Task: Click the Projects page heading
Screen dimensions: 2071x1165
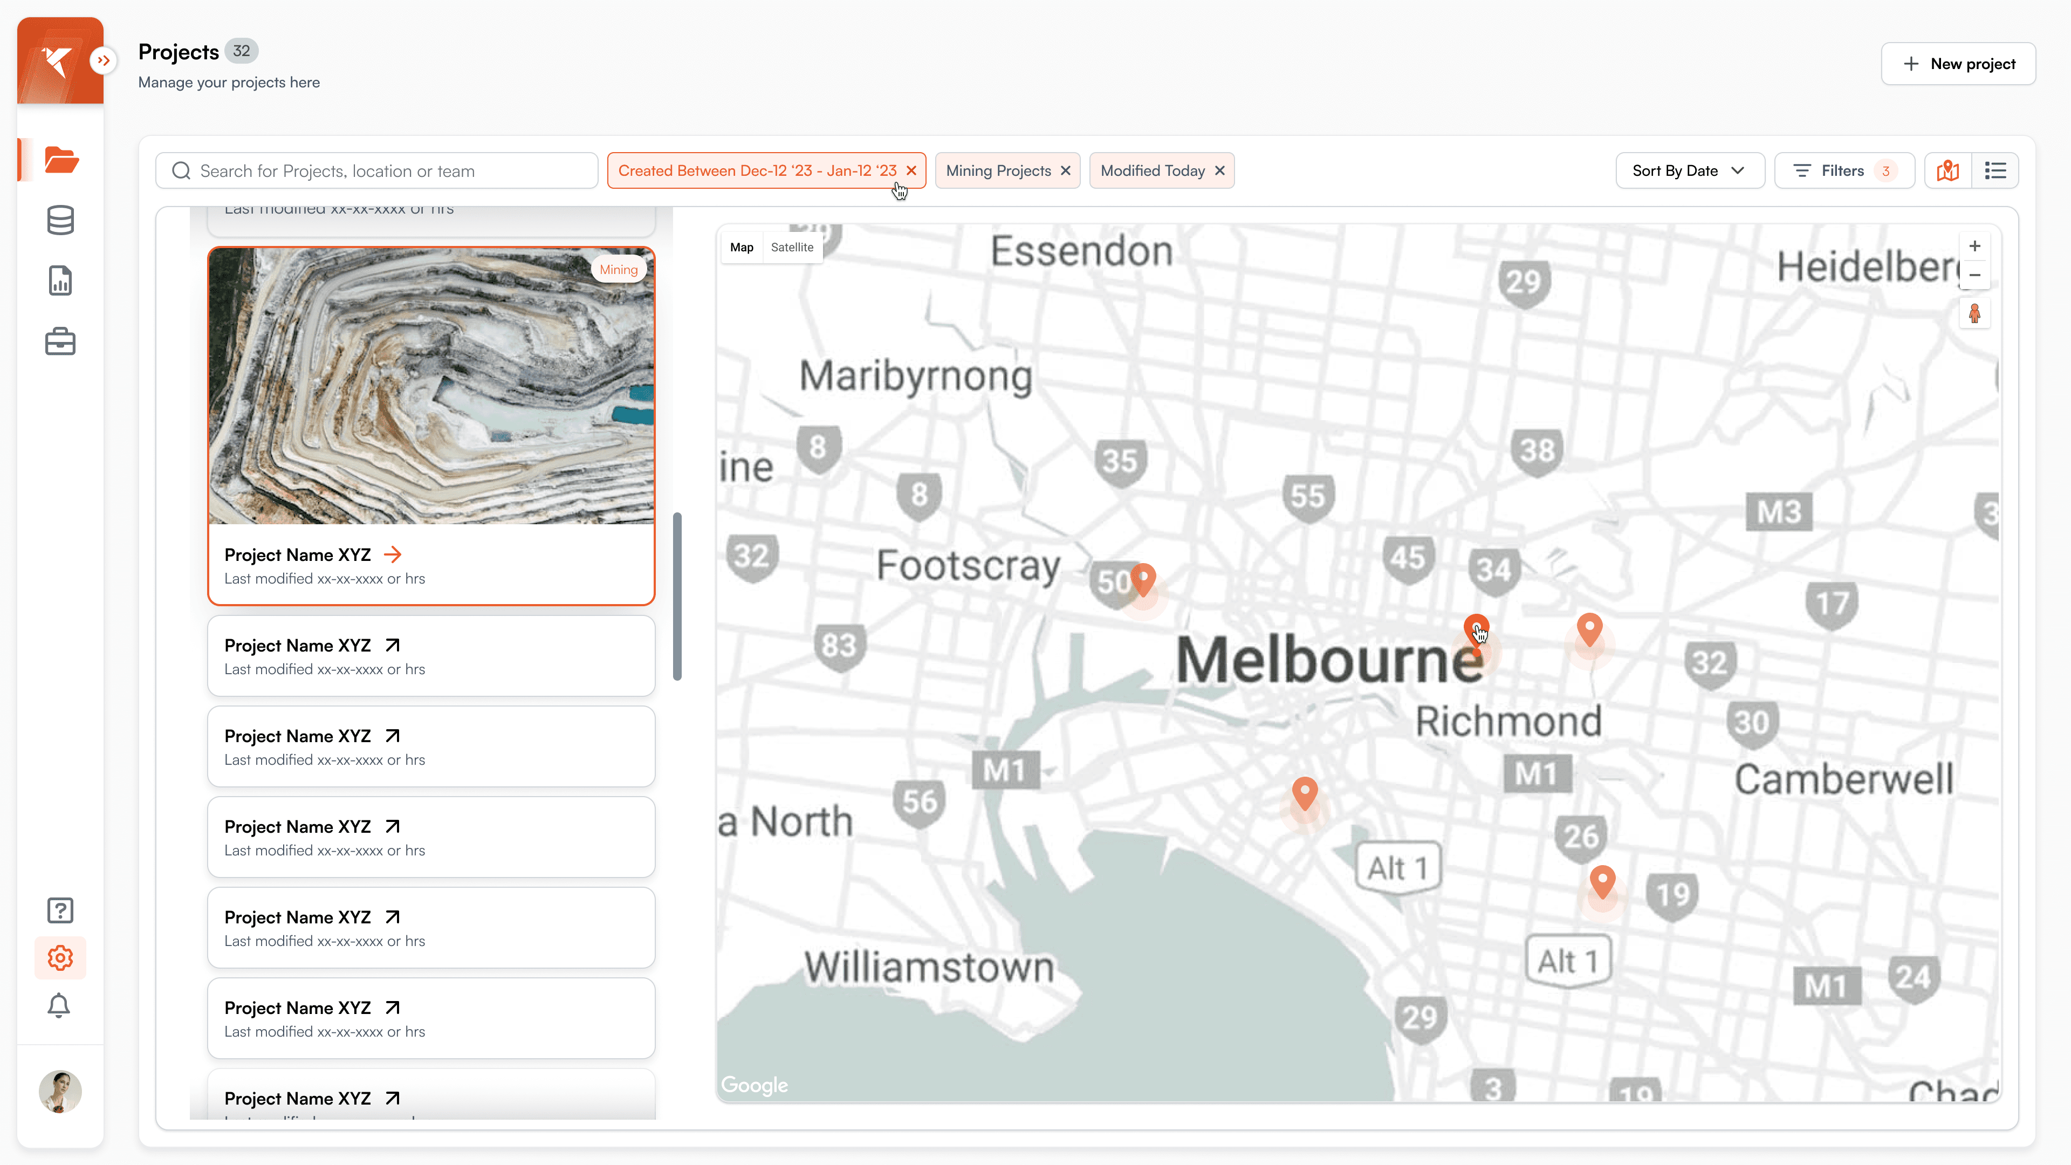Action: point(179,51)
